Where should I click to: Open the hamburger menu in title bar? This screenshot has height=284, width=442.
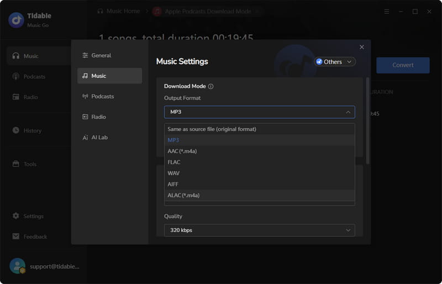click(387, 12)
